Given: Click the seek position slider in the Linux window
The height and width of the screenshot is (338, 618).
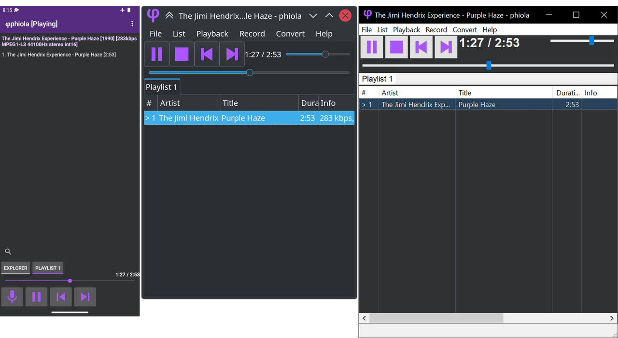Looking at the screenshot, I should [x=249, y=72].
